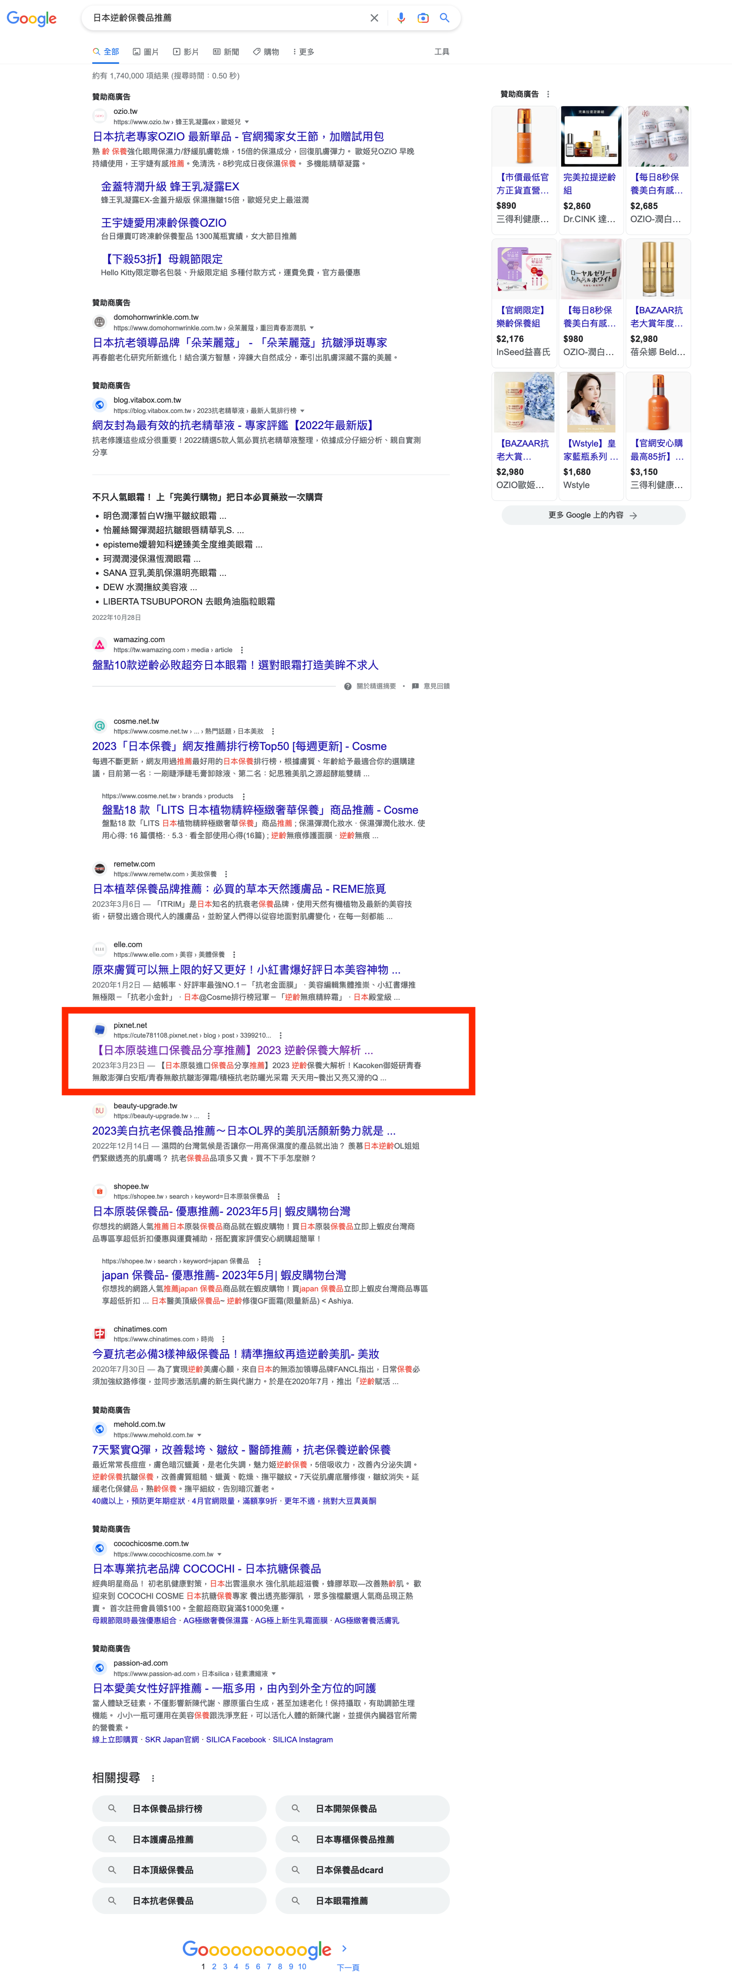
Task: Clear the search box with X icon
Action: pyautogui.click(x=374, y=18)
